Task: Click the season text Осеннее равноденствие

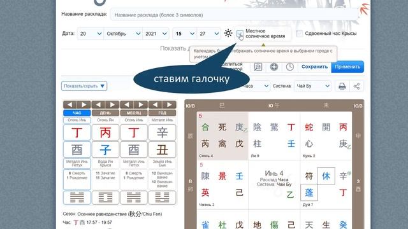Action: coord(103,214)
